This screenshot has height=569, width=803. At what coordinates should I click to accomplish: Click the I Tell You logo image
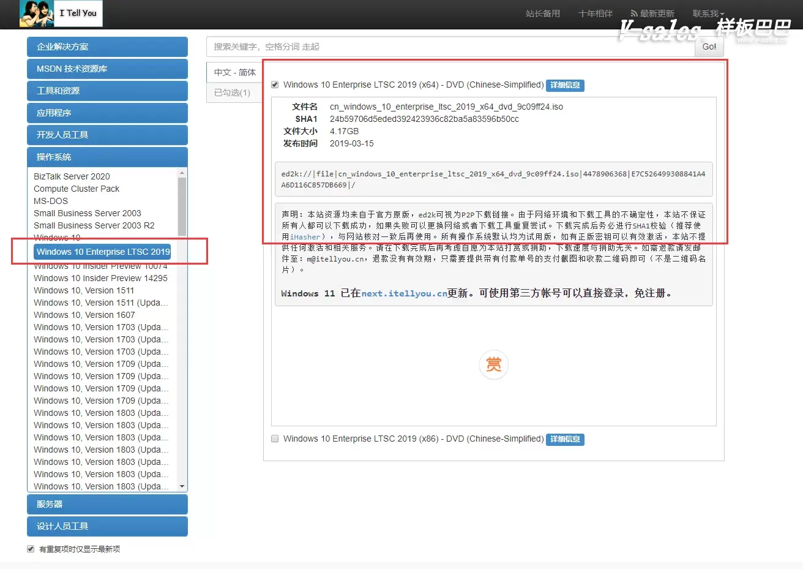pos(61,13)
